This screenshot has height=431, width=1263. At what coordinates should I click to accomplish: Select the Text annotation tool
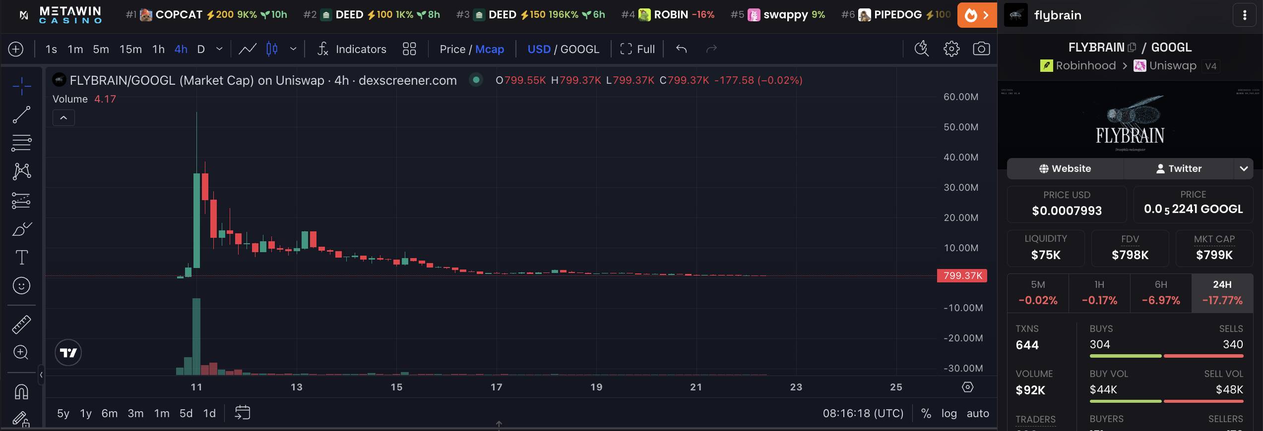[21, 257]
